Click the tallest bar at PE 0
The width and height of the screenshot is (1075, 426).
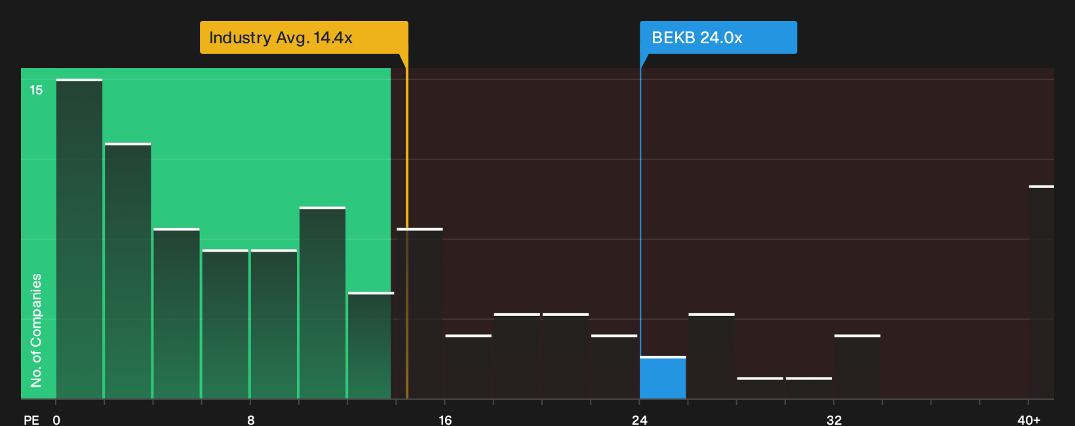[79, 239]
